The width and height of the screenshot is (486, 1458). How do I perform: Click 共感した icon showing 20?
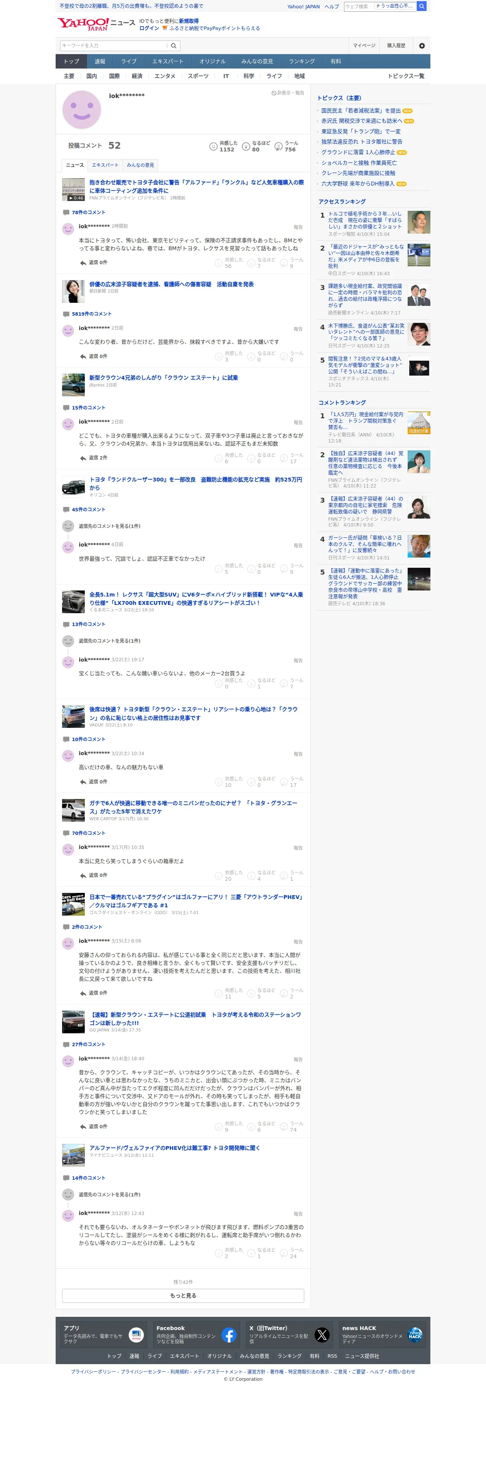218,875
